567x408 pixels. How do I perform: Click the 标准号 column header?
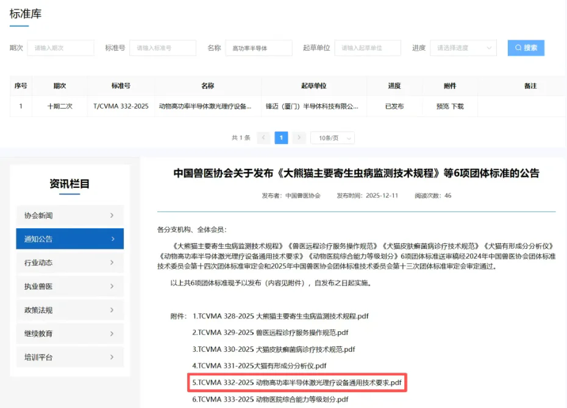click(x=121, y=86)
